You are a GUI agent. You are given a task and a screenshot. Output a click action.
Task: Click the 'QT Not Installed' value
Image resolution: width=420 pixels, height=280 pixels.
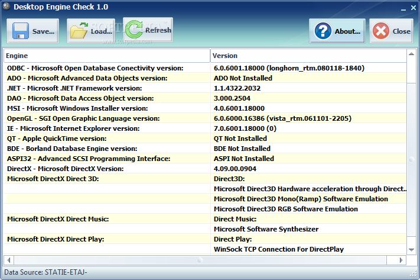coord(240,139)
